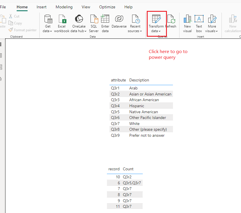Sort by record column header

[x=114, y=169]
